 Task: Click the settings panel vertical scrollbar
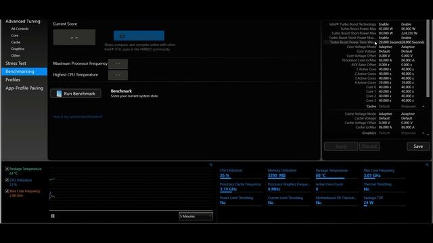pos(428,59)
